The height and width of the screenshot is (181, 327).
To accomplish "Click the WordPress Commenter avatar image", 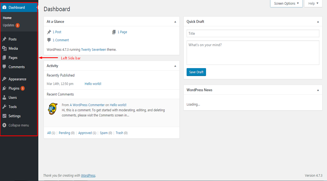I will (52, 109).
